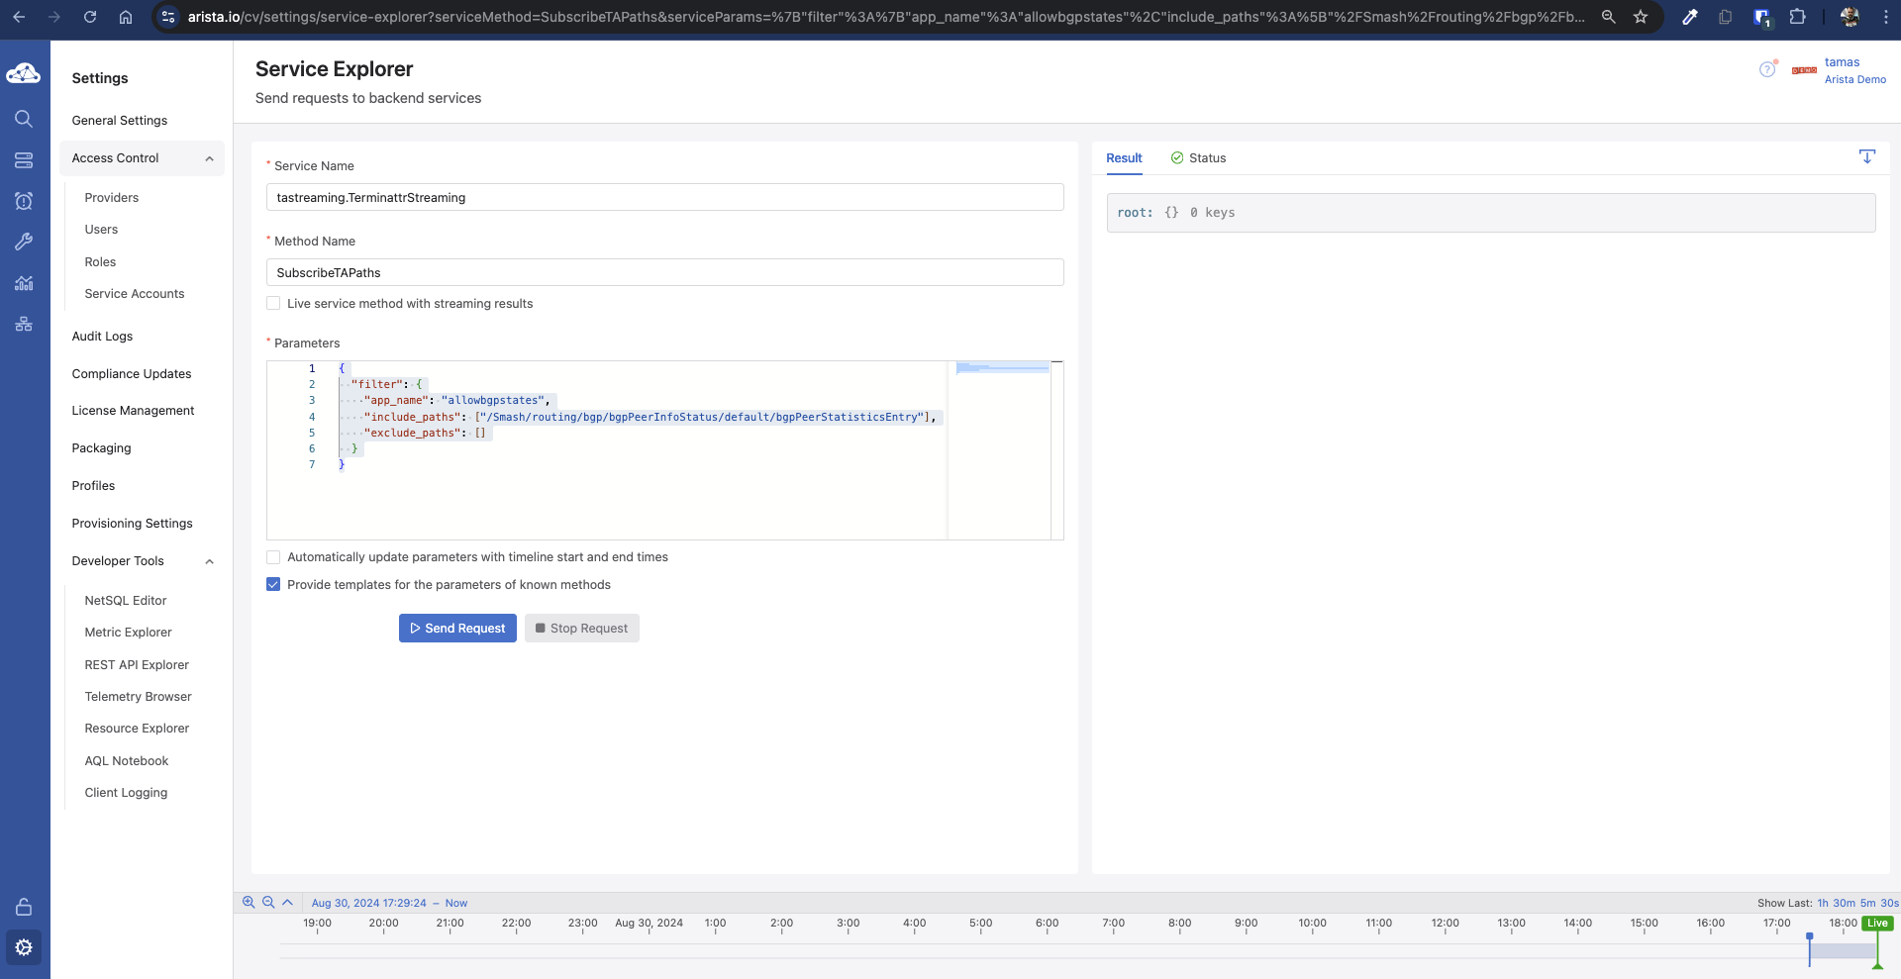This screenshot has height=979, width=1901.
Task: Click the browser profile avatar
Action: tap(1850, 17)
